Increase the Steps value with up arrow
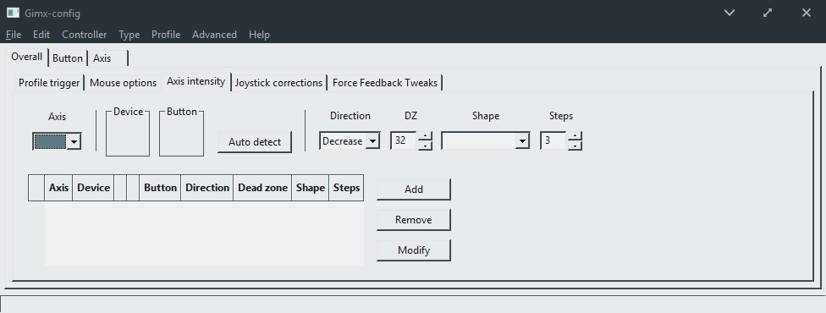Screen dimensions: 826x313 tap(575, 136)
